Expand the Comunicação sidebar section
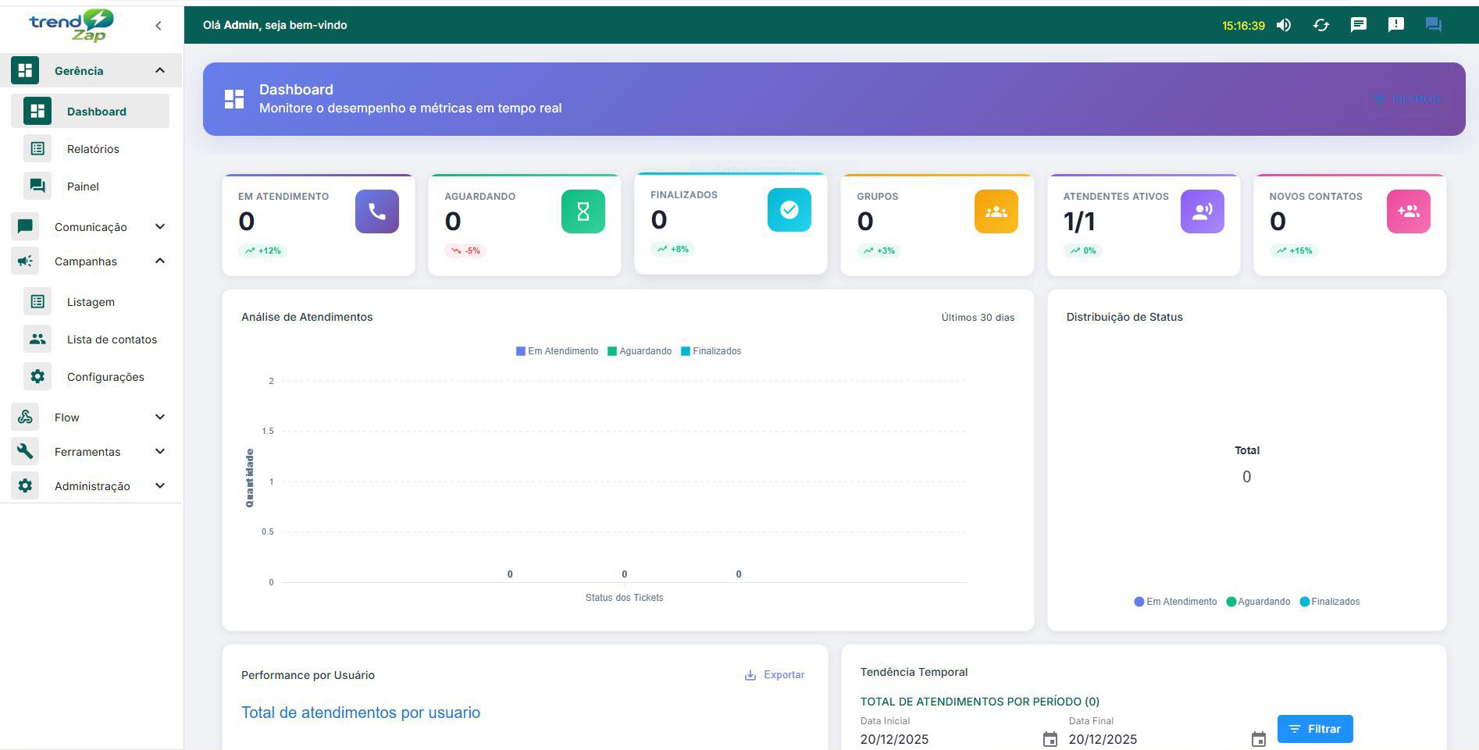The width and height of the screenshot is (1479, 750). click(x=91, y=226)
